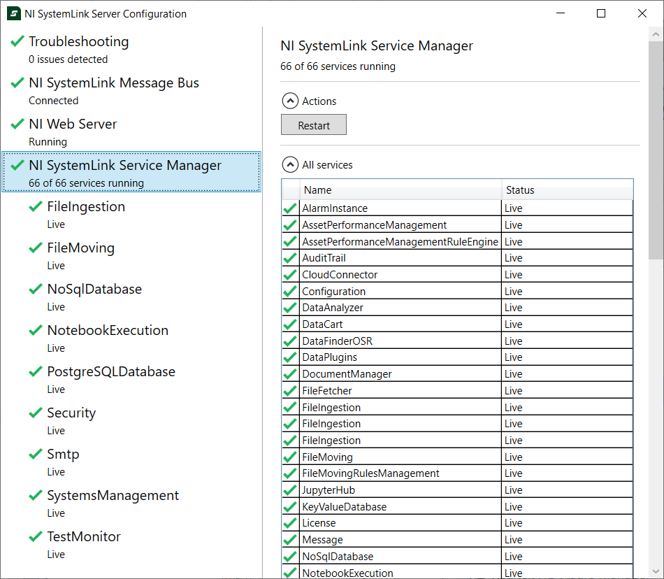Click the checkmark in the FileFetcher row
Viewport: 664px width, 579px height.
point(290,390)
